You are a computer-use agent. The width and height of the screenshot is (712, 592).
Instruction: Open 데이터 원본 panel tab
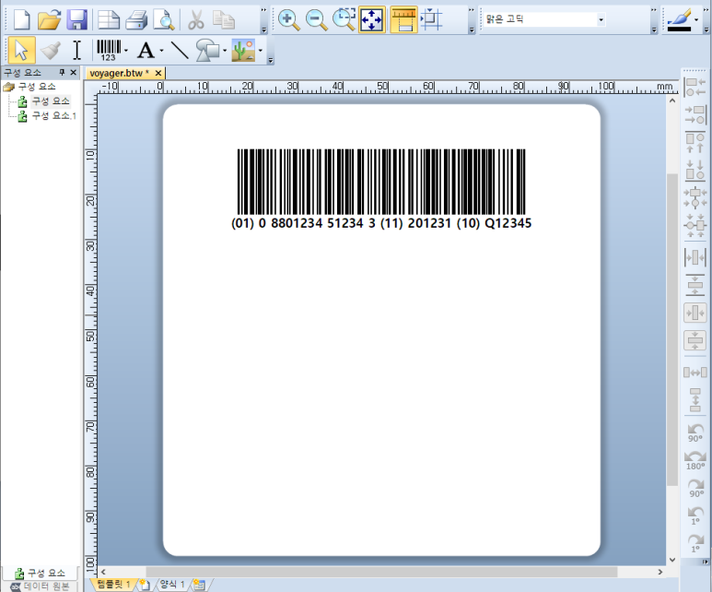[x=41, y=586]
